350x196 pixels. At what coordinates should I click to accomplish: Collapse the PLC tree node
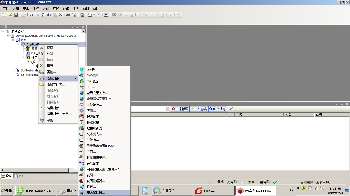13,40
